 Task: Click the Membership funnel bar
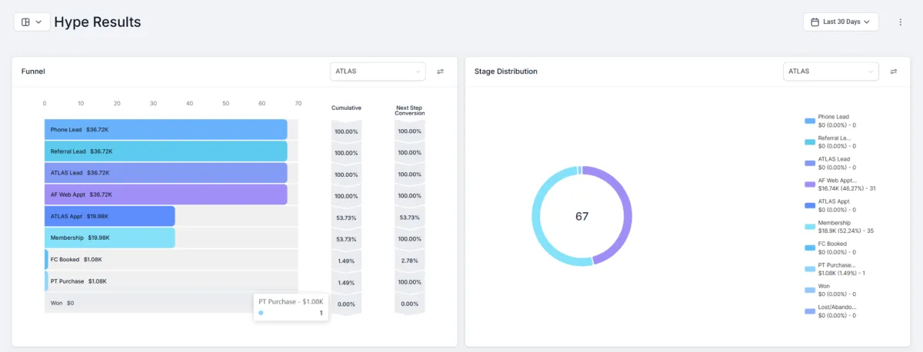point(110,237)
